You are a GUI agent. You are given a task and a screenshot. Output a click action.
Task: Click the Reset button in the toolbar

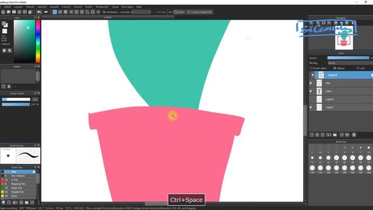[180, 12]
